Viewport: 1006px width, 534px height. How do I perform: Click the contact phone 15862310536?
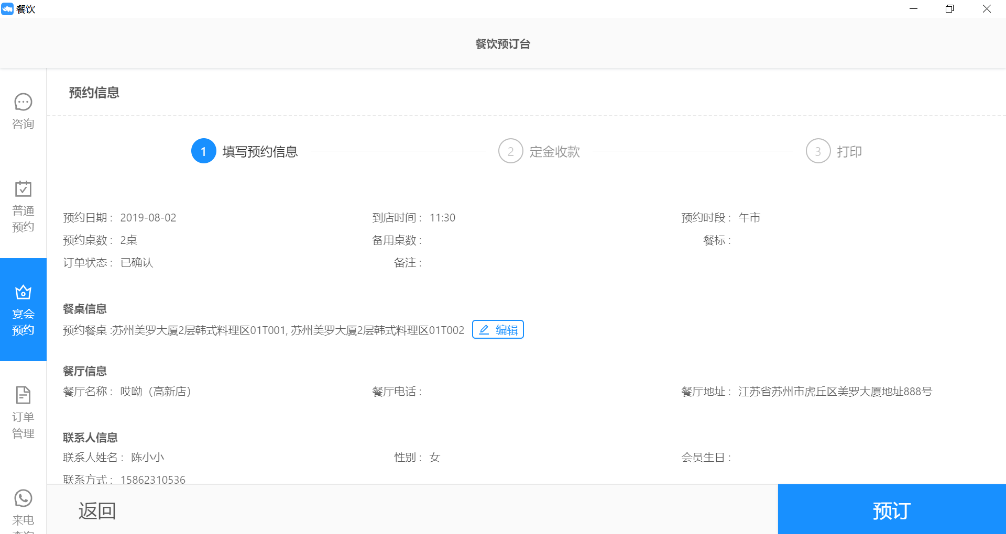[x=153, y=480]
